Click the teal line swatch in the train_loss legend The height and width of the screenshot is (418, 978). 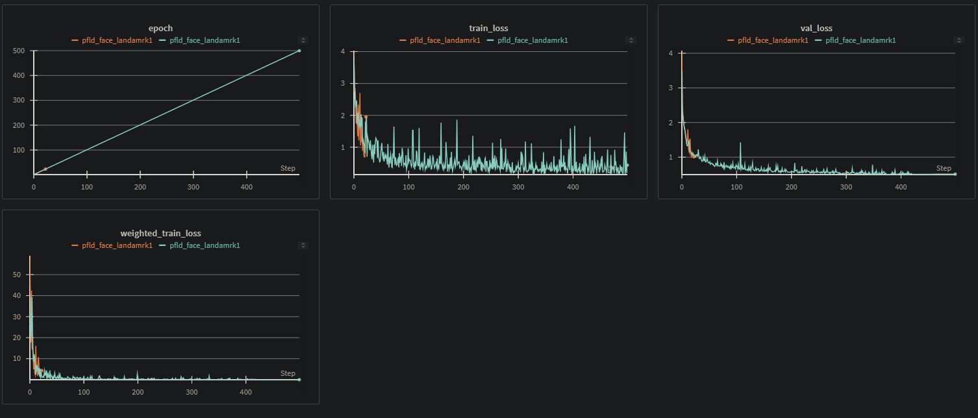click(x=490, y=40)
